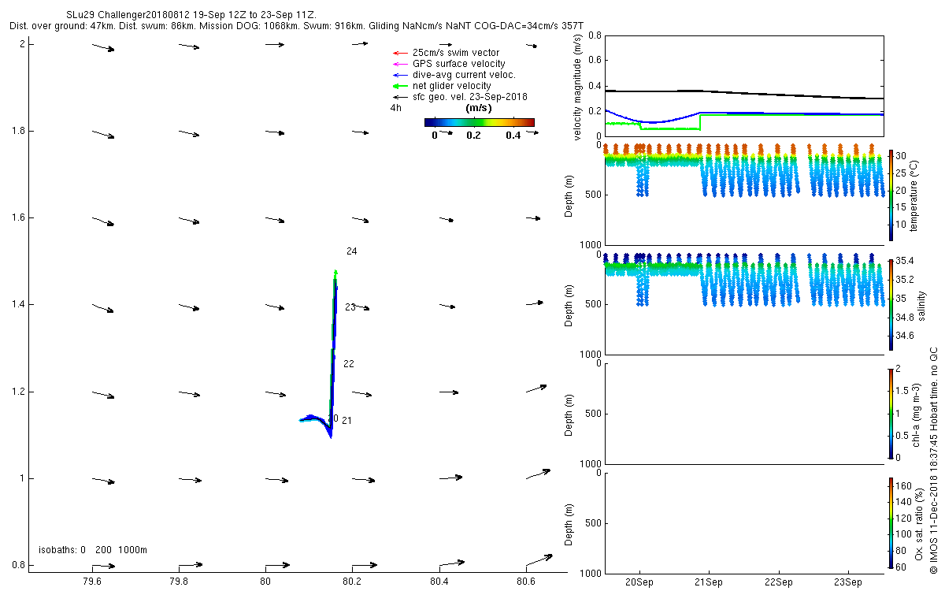Click the velocity (m/s) color bar

point(479,122)
